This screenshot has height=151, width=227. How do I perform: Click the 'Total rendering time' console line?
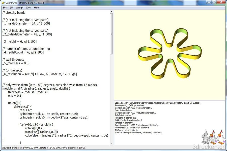[x=138, y=133]
